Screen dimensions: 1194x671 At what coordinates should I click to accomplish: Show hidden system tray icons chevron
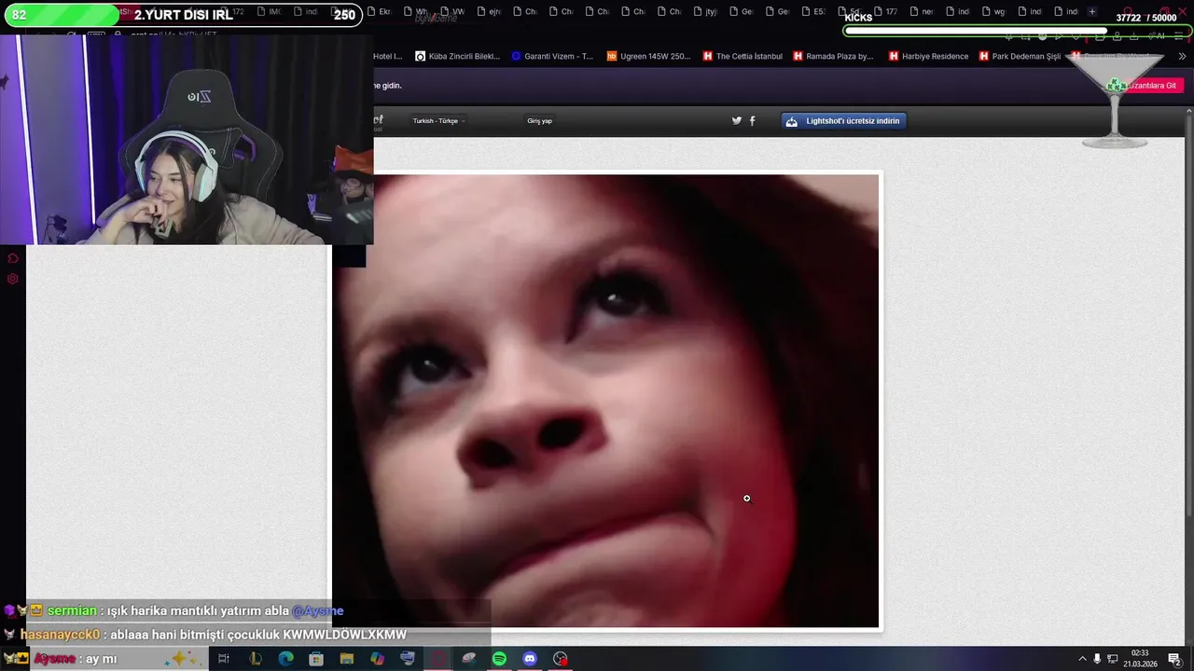pos(1082,659)
